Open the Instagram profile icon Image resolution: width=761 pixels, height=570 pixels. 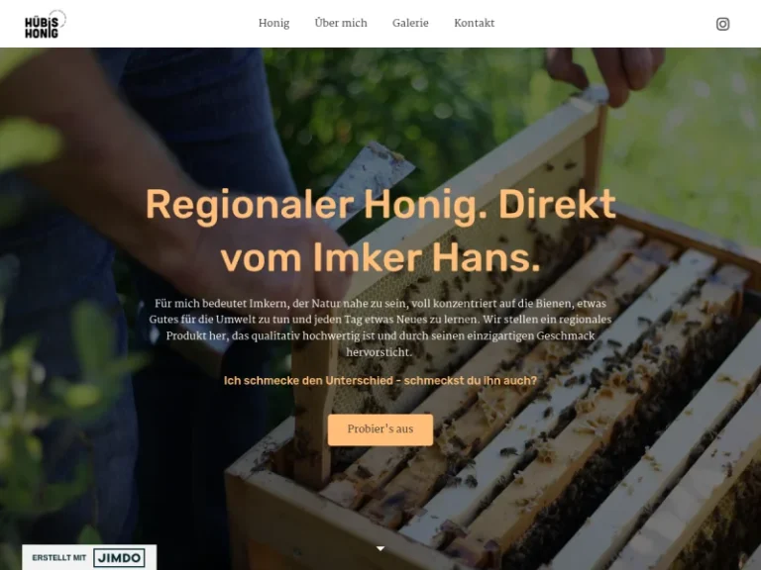pos(722,24)
